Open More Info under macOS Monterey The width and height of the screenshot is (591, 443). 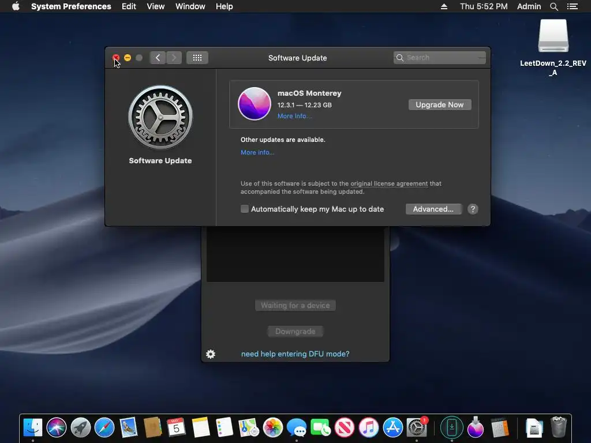(x=294, y=116)
